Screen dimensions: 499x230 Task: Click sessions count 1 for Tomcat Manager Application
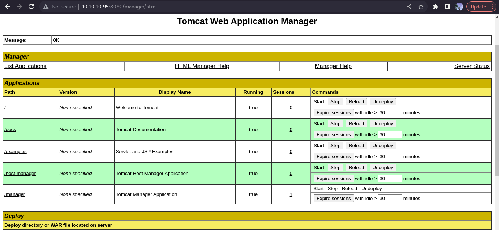(x=291, y=194)
